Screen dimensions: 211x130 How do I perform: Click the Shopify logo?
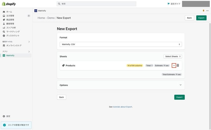pos(9,4)
